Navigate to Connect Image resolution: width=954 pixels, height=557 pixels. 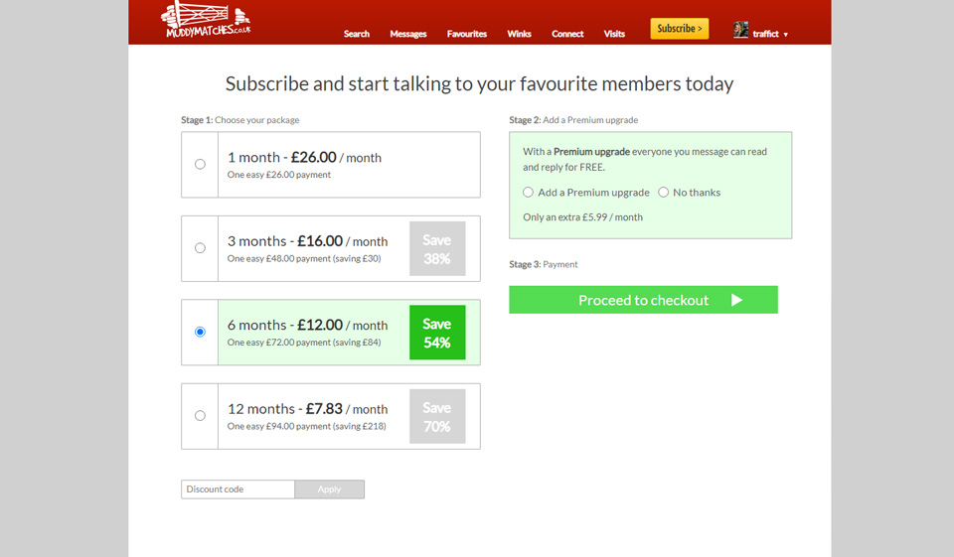coord(567,34)
